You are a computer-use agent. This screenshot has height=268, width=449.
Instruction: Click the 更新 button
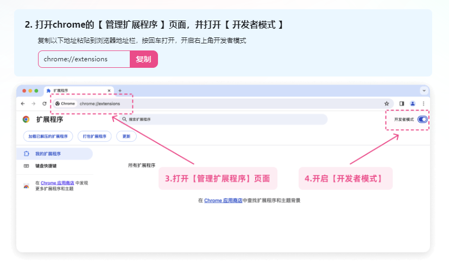click(x=127, y=136)
